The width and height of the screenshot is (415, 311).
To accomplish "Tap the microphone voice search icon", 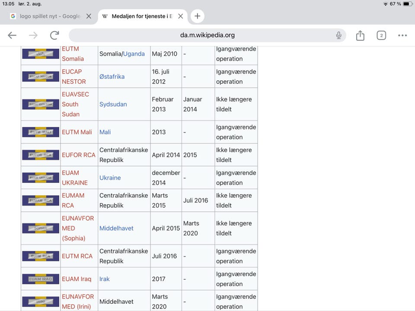I will coord(338,35).
